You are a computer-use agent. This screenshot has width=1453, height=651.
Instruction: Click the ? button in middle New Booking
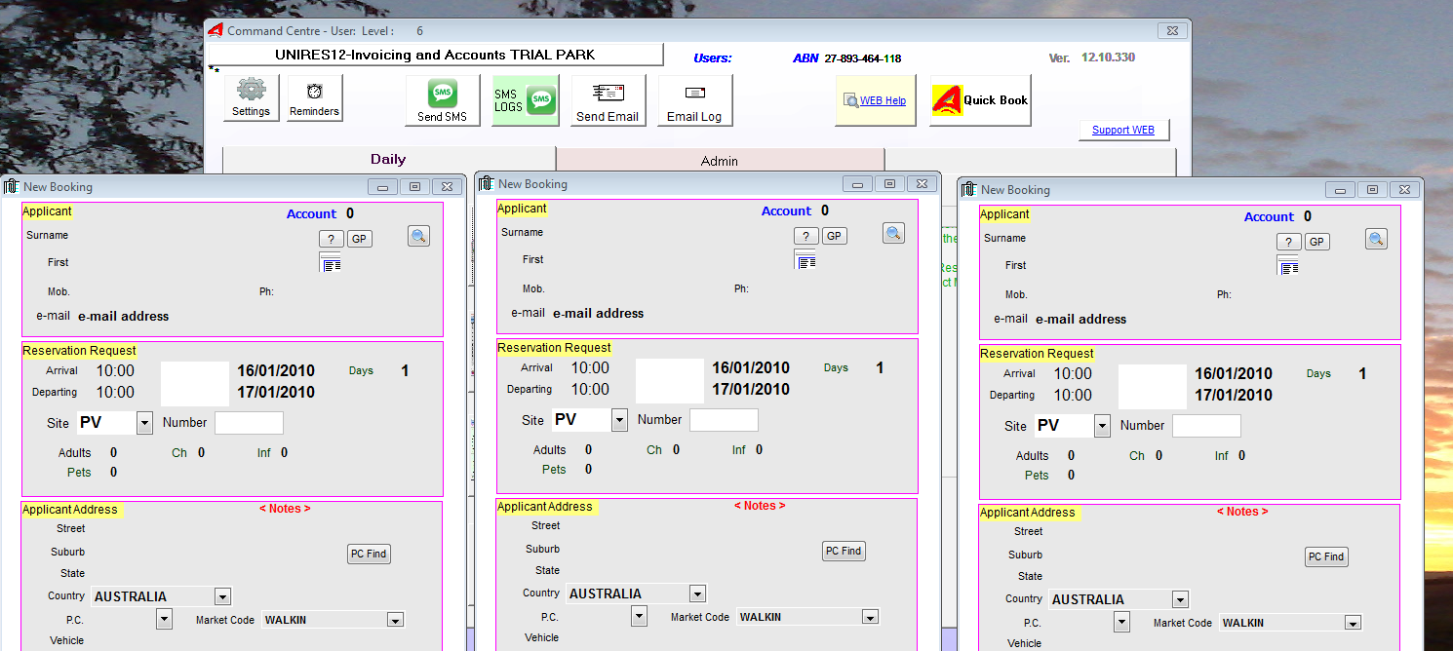pyautogui.click(x=806, y=236)
